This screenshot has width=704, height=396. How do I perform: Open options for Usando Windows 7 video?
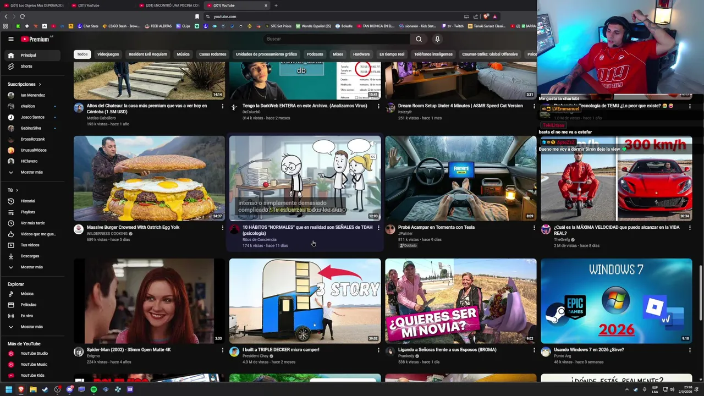690,350
